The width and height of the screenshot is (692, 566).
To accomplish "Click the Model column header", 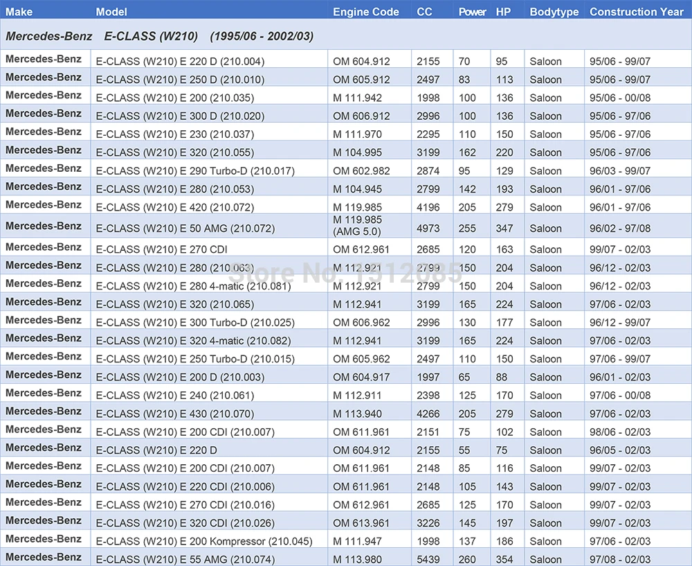I will tap(111, 12).
